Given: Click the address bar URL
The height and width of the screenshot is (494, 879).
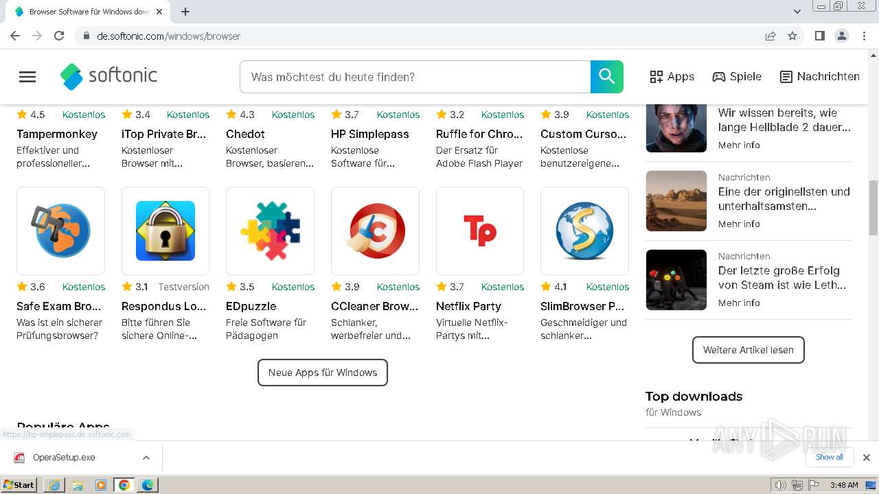Looking at the screenshot, I should click(168, 36).
